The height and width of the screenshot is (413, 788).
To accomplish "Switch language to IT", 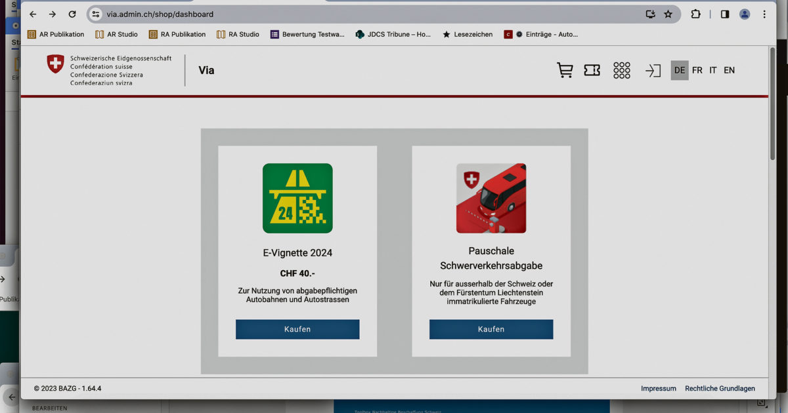I will pos(713,70).
